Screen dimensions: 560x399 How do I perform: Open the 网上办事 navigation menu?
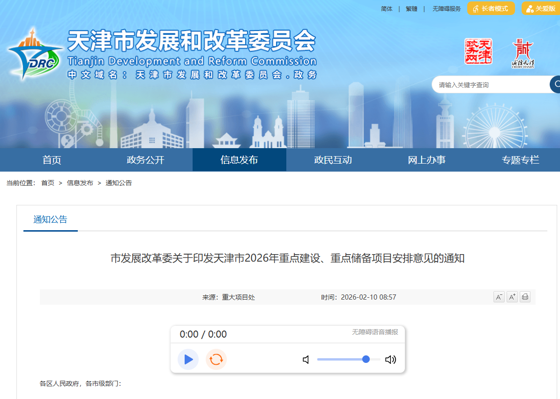click(427, 160)
